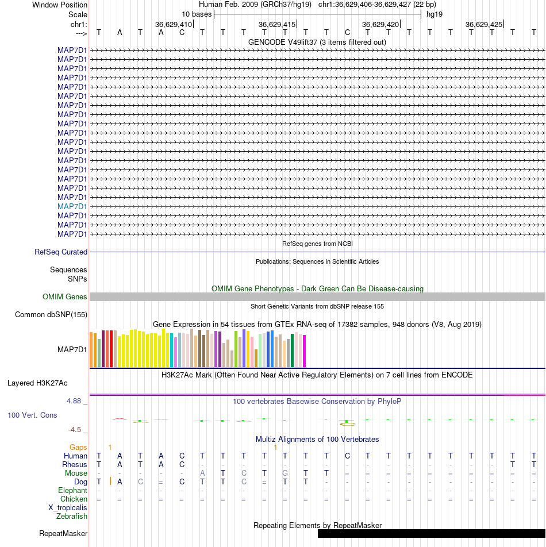Click the hg19 label beside scale bar
This screenshot has width=546, height=547.
pos(435,14)
